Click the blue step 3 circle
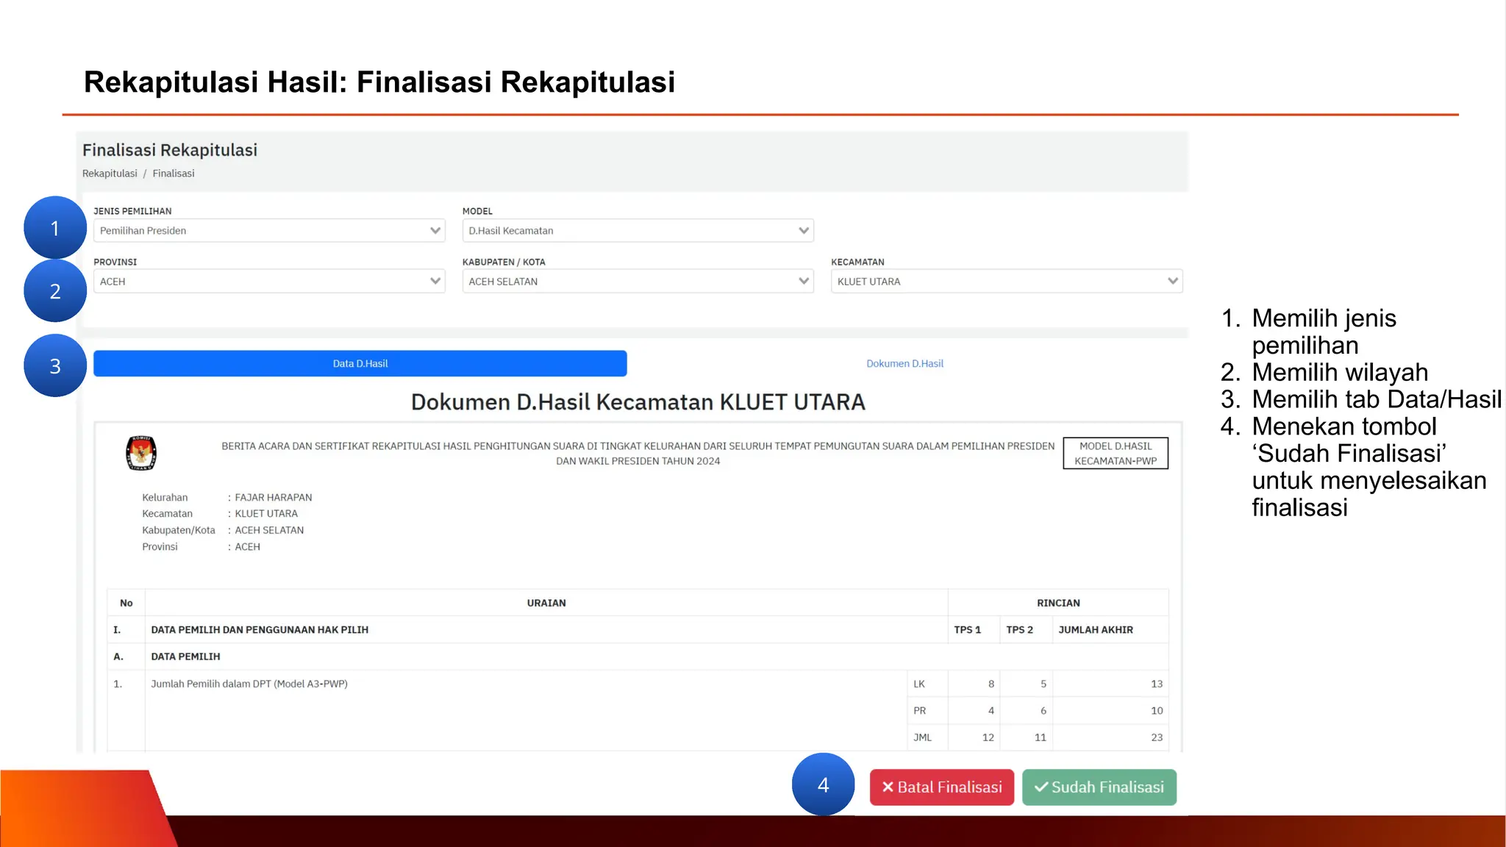 [x=55, y=366]
